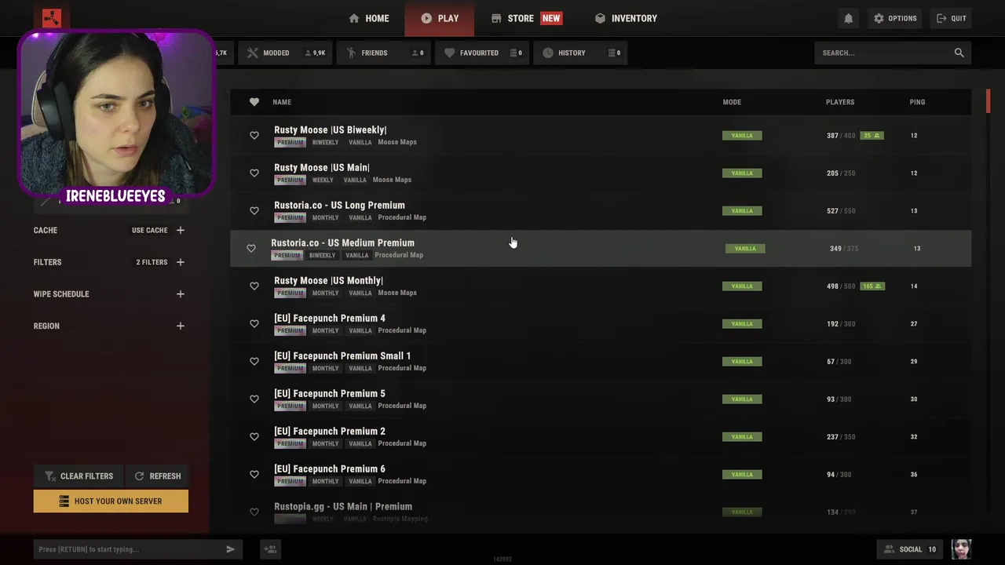Refresh the server list
The image size is (1005, 565).
(x=157, y=476)
